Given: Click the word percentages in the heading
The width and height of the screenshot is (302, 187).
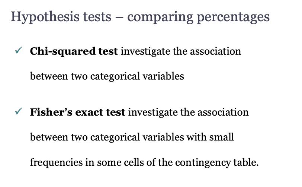Looking at the screenshot, I should (233, 18).
